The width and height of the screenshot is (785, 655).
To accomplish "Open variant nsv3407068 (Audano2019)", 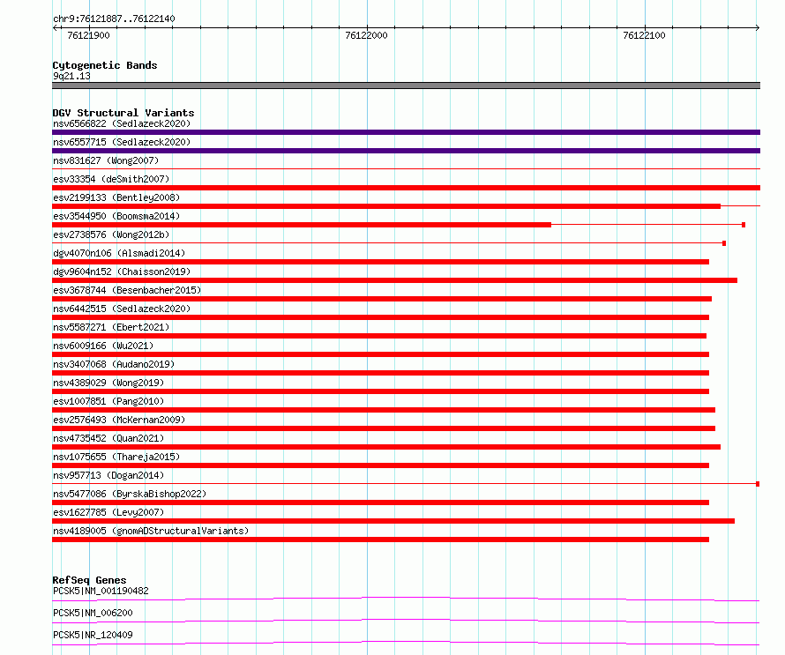I will (x=114, y=364).
